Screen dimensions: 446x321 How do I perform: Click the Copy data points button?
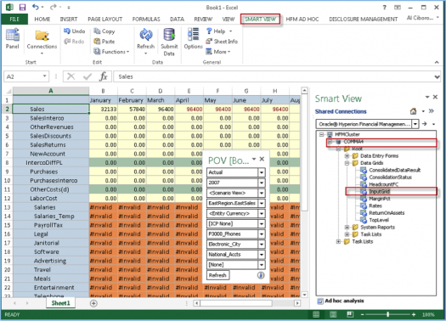pos(104,31)
